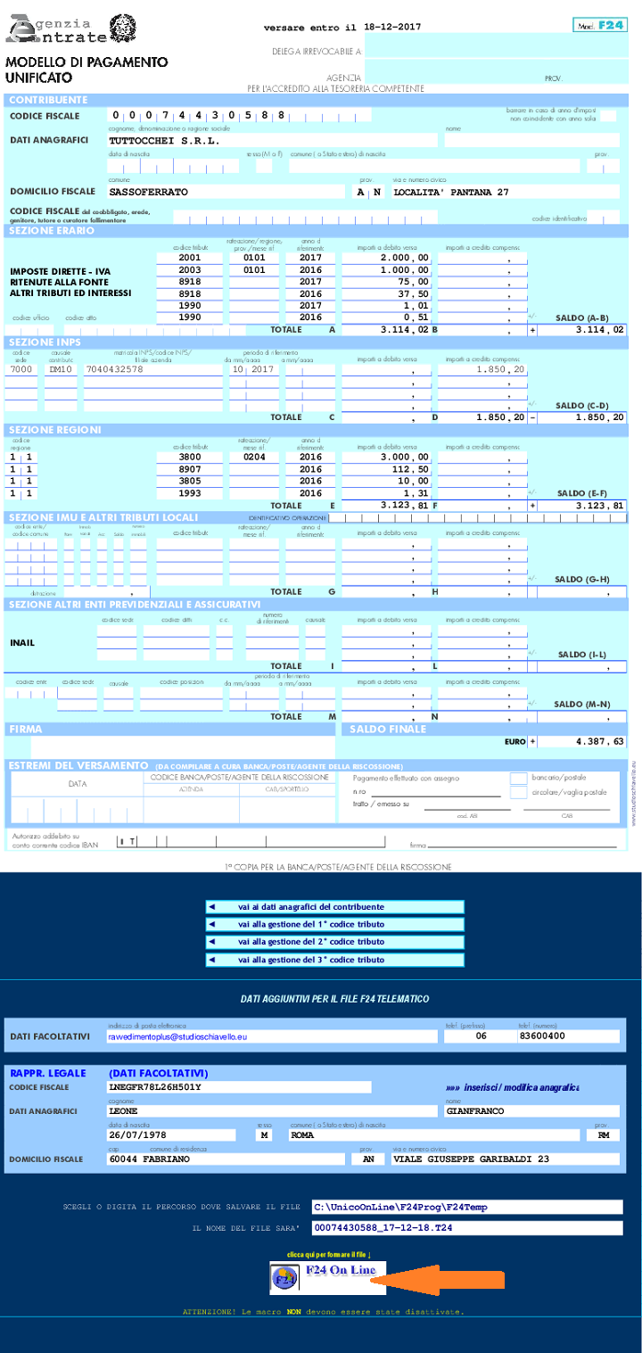Select the representative's province field AN
642x1353 pixels.
[x=367, y=1159]
